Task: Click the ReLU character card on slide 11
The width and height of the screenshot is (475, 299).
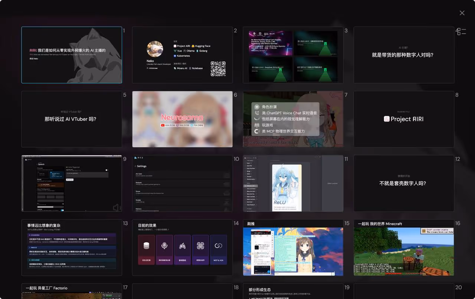Action: tap(286, 187)
